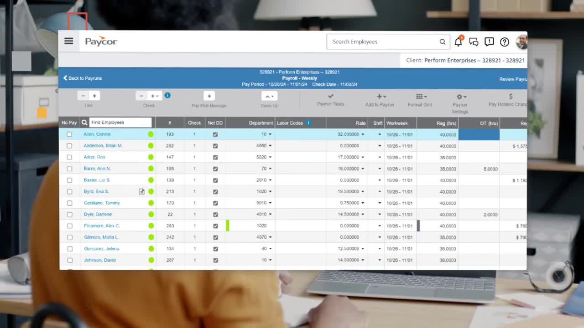
Task: Click the Find Employees input field
Action: [x=120, y=123]
